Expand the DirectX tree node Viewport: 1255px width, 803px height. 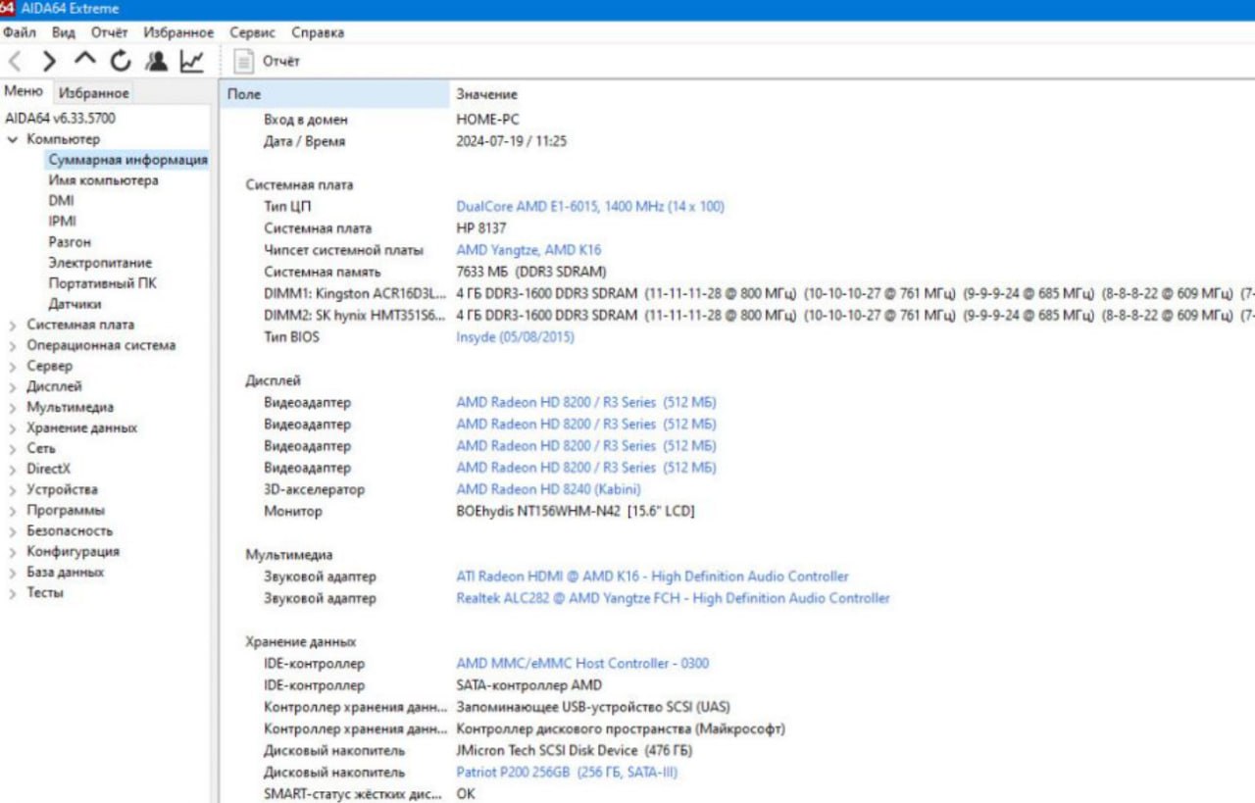12,469
